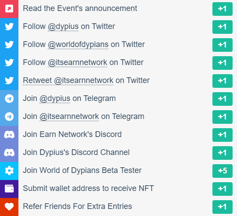Claim +5 for Beta Tester entry

[x=223, y=171]
